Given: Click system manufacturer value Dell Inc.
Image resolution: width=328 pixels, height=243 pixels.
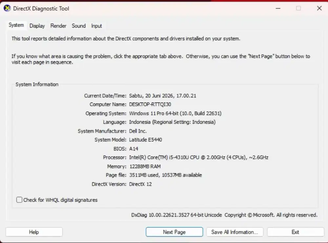Looking at the screenshot, I should pyautogui.click(x=138, y=131).
